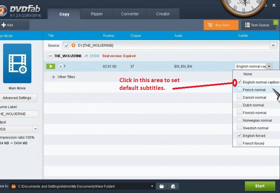
Task: Select None in subtitle list
Action: coord(248,74)
